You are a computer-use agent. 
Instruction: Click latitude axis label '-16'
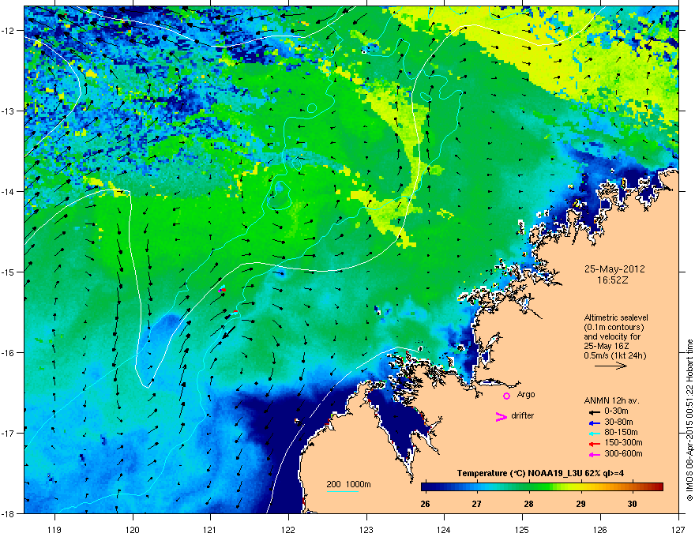pos(9,353)
